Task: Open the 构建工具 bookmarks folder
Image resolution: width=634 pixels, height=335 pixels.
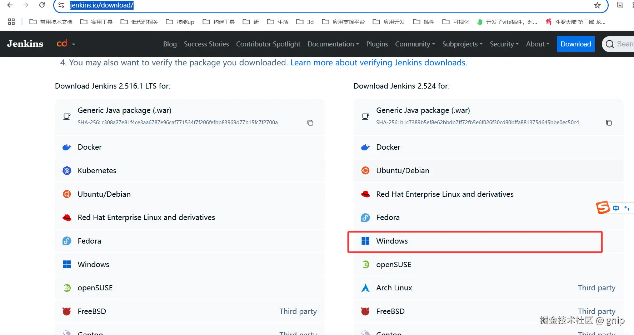Action: [219, 22]
